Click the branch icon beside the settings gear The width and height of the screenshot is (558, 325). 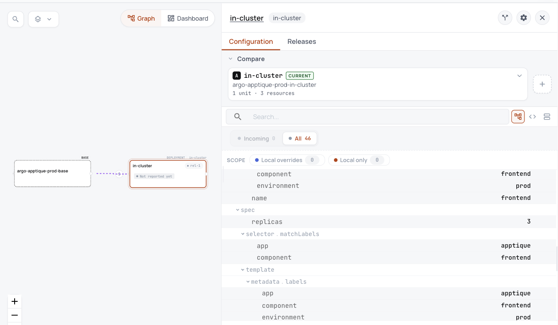point(505,18)
